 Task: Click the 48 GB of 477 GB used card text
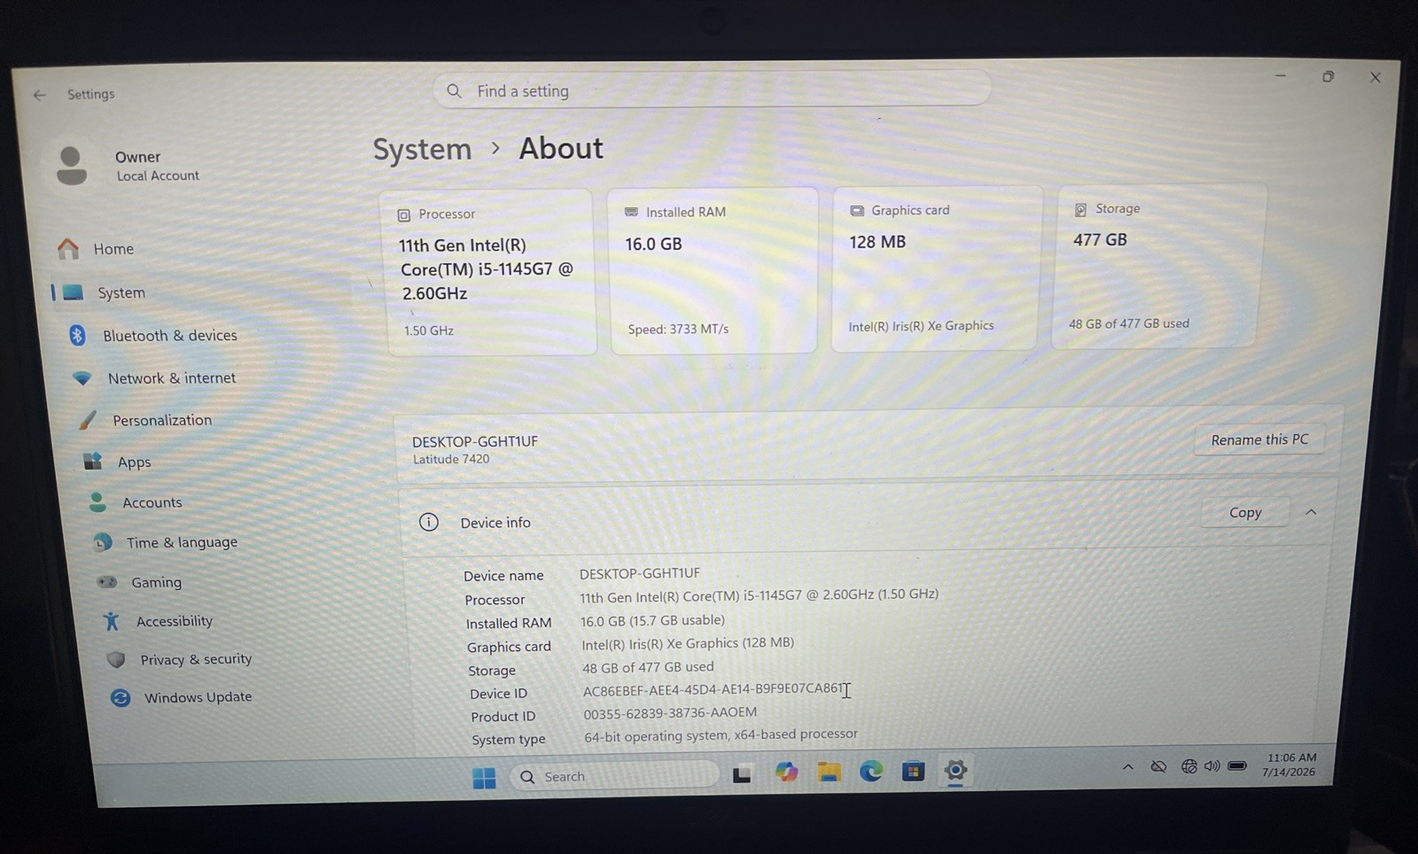click(1128, 323)
